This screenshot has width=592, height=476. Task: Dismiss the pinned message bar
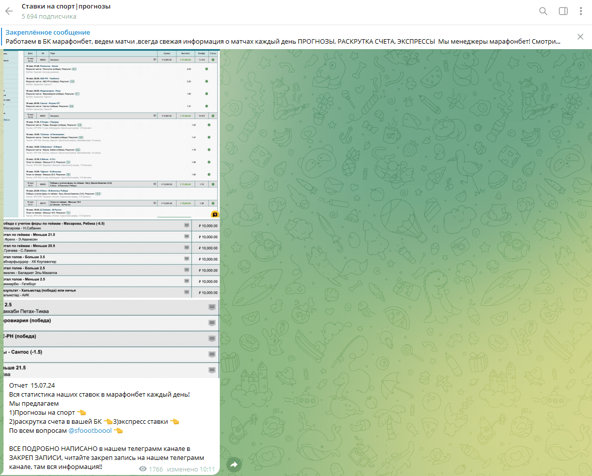[580, 37]
